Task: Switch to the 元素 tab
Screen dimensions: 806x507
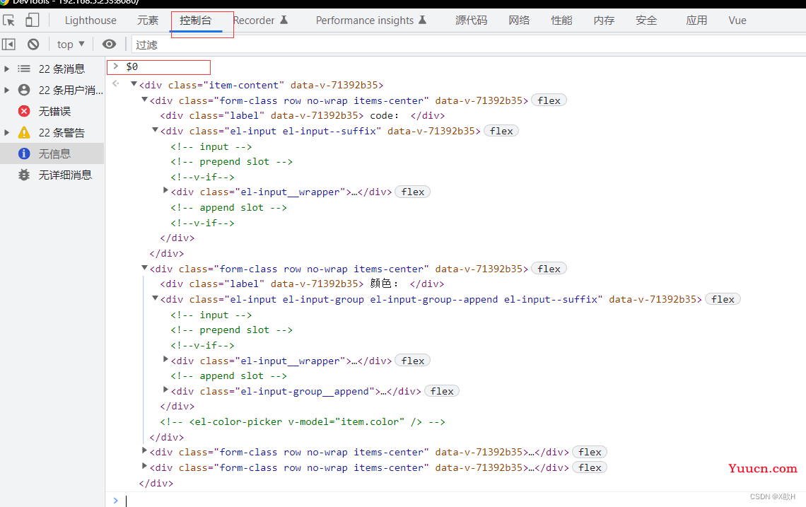Action: (148, 21)
